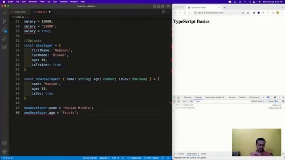285x160 pixels.
Task: Open the Manage gear in VS Code
Action: point(4,152)
